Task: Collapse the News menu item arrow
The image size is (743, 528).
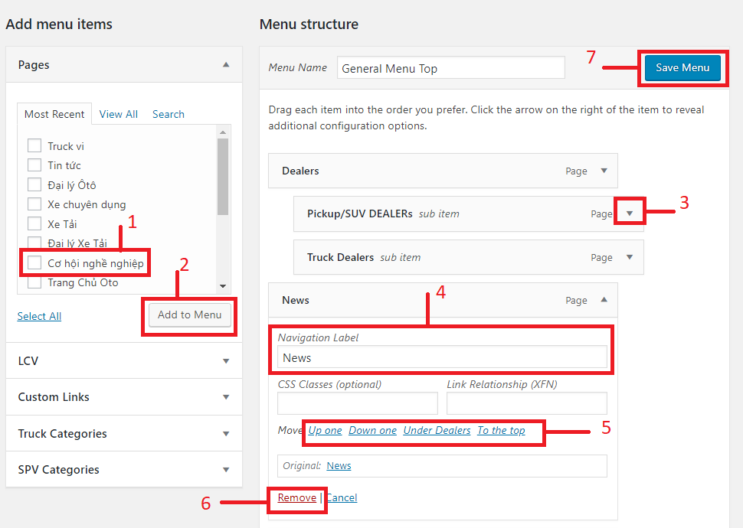Action: [x=604, y=299]
